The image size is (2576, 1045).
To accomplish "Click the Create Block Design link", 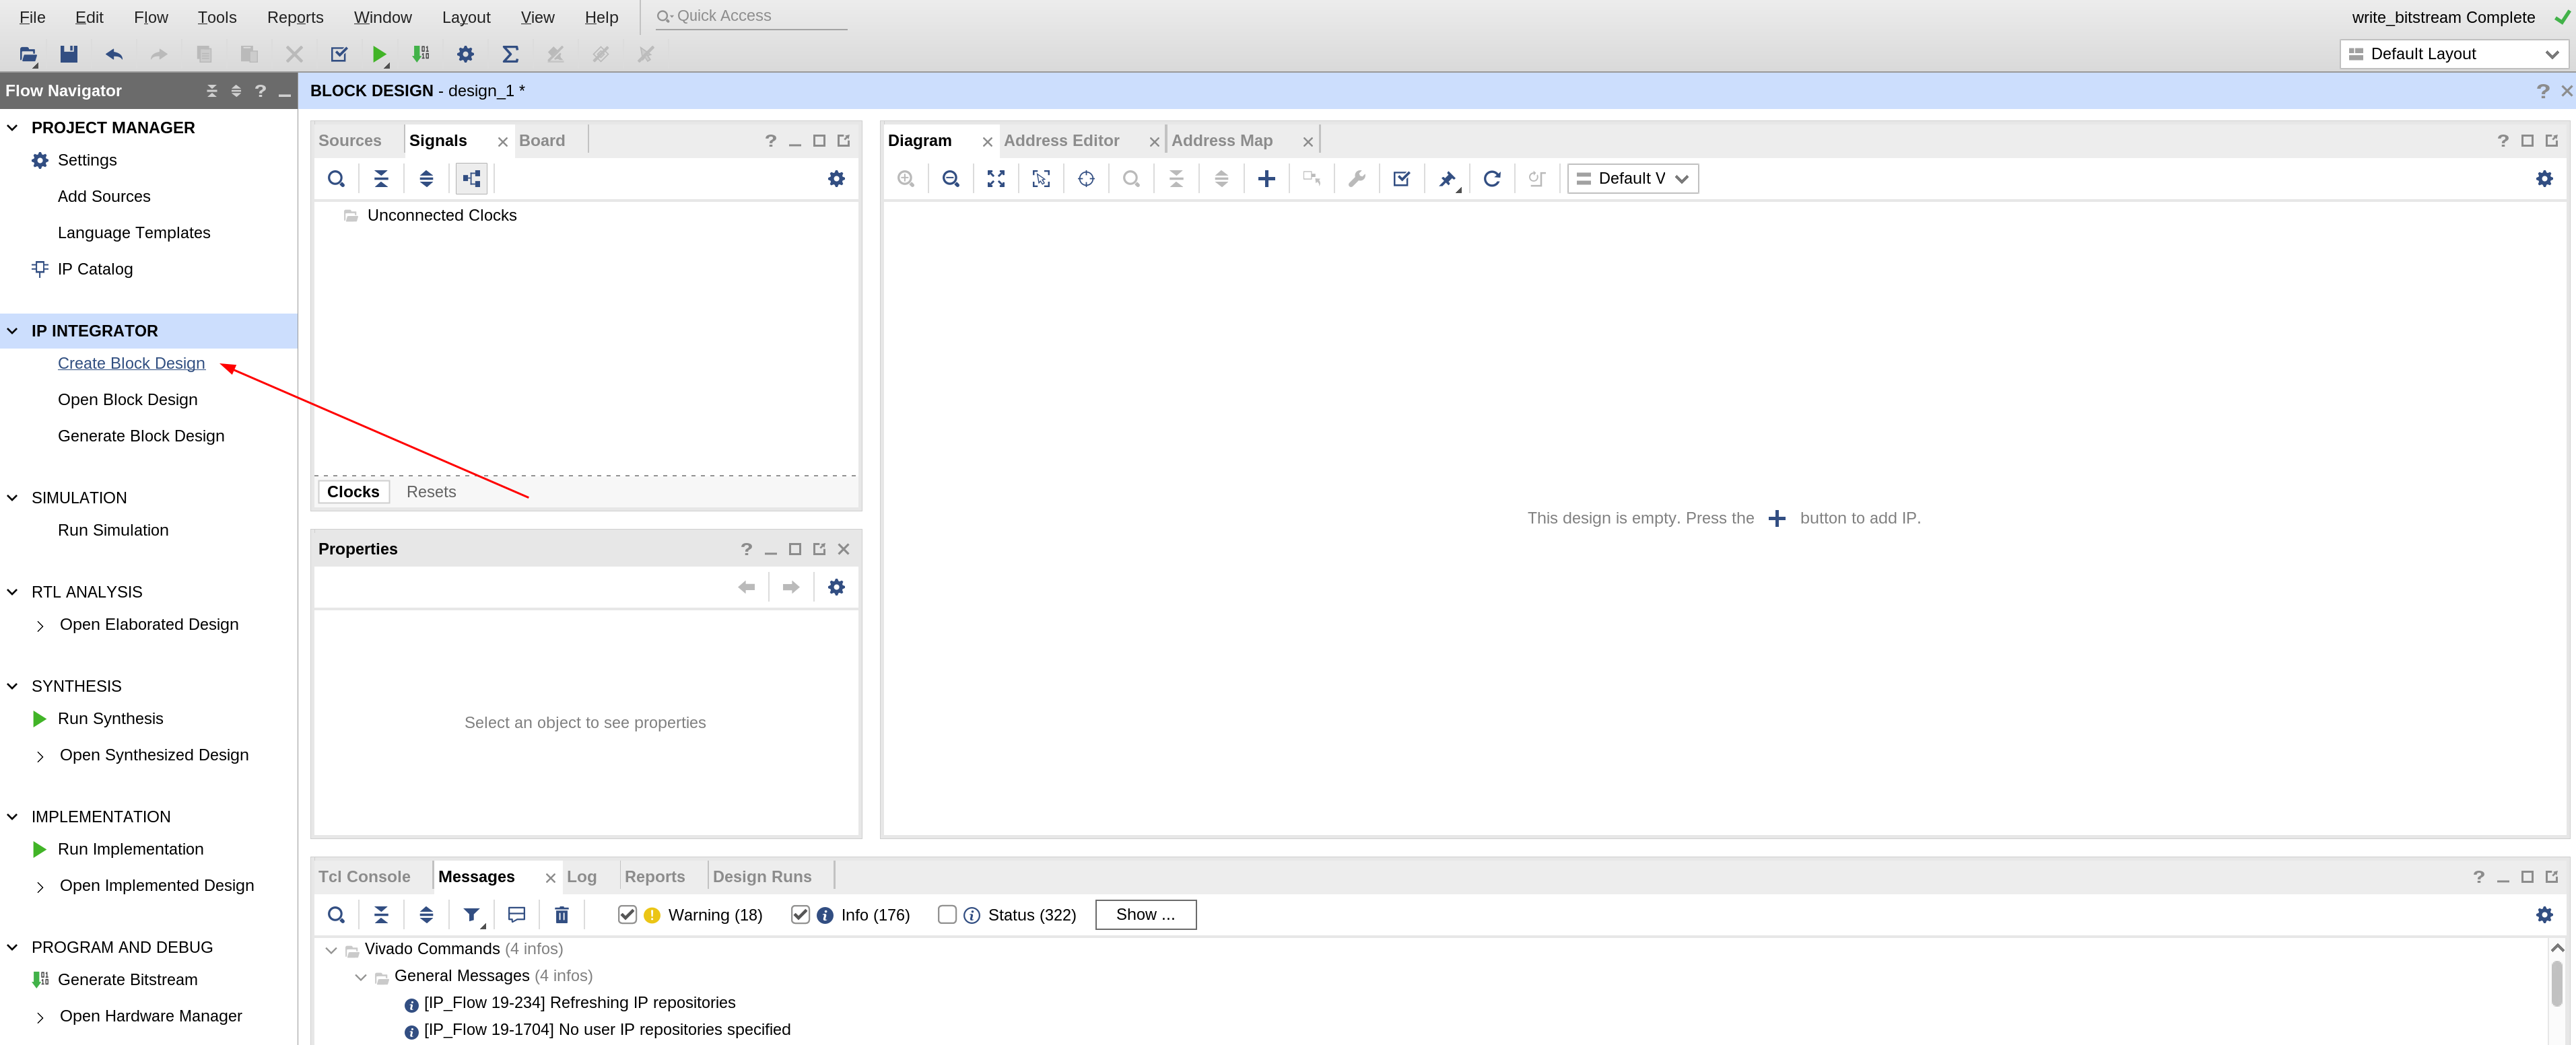I will (x=131, y=363).
